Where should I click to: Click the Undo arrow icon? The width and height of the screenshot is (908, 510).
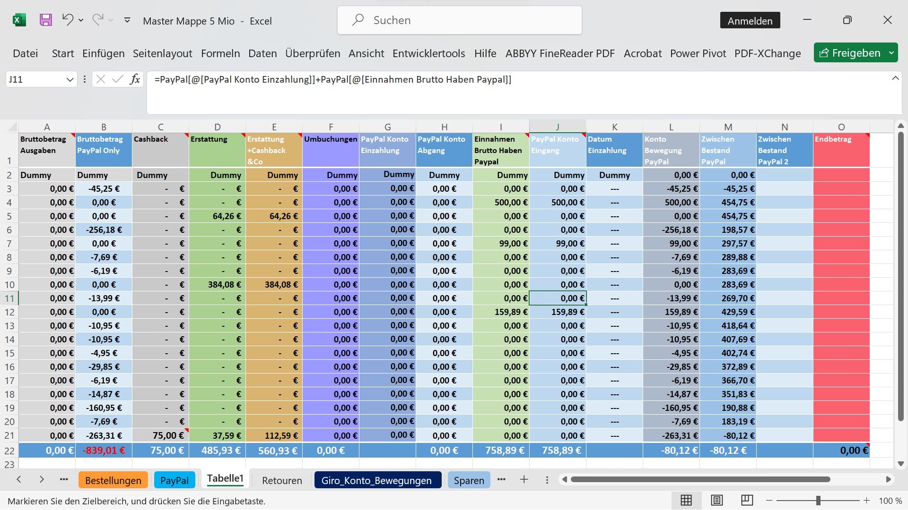pos(68,20)
